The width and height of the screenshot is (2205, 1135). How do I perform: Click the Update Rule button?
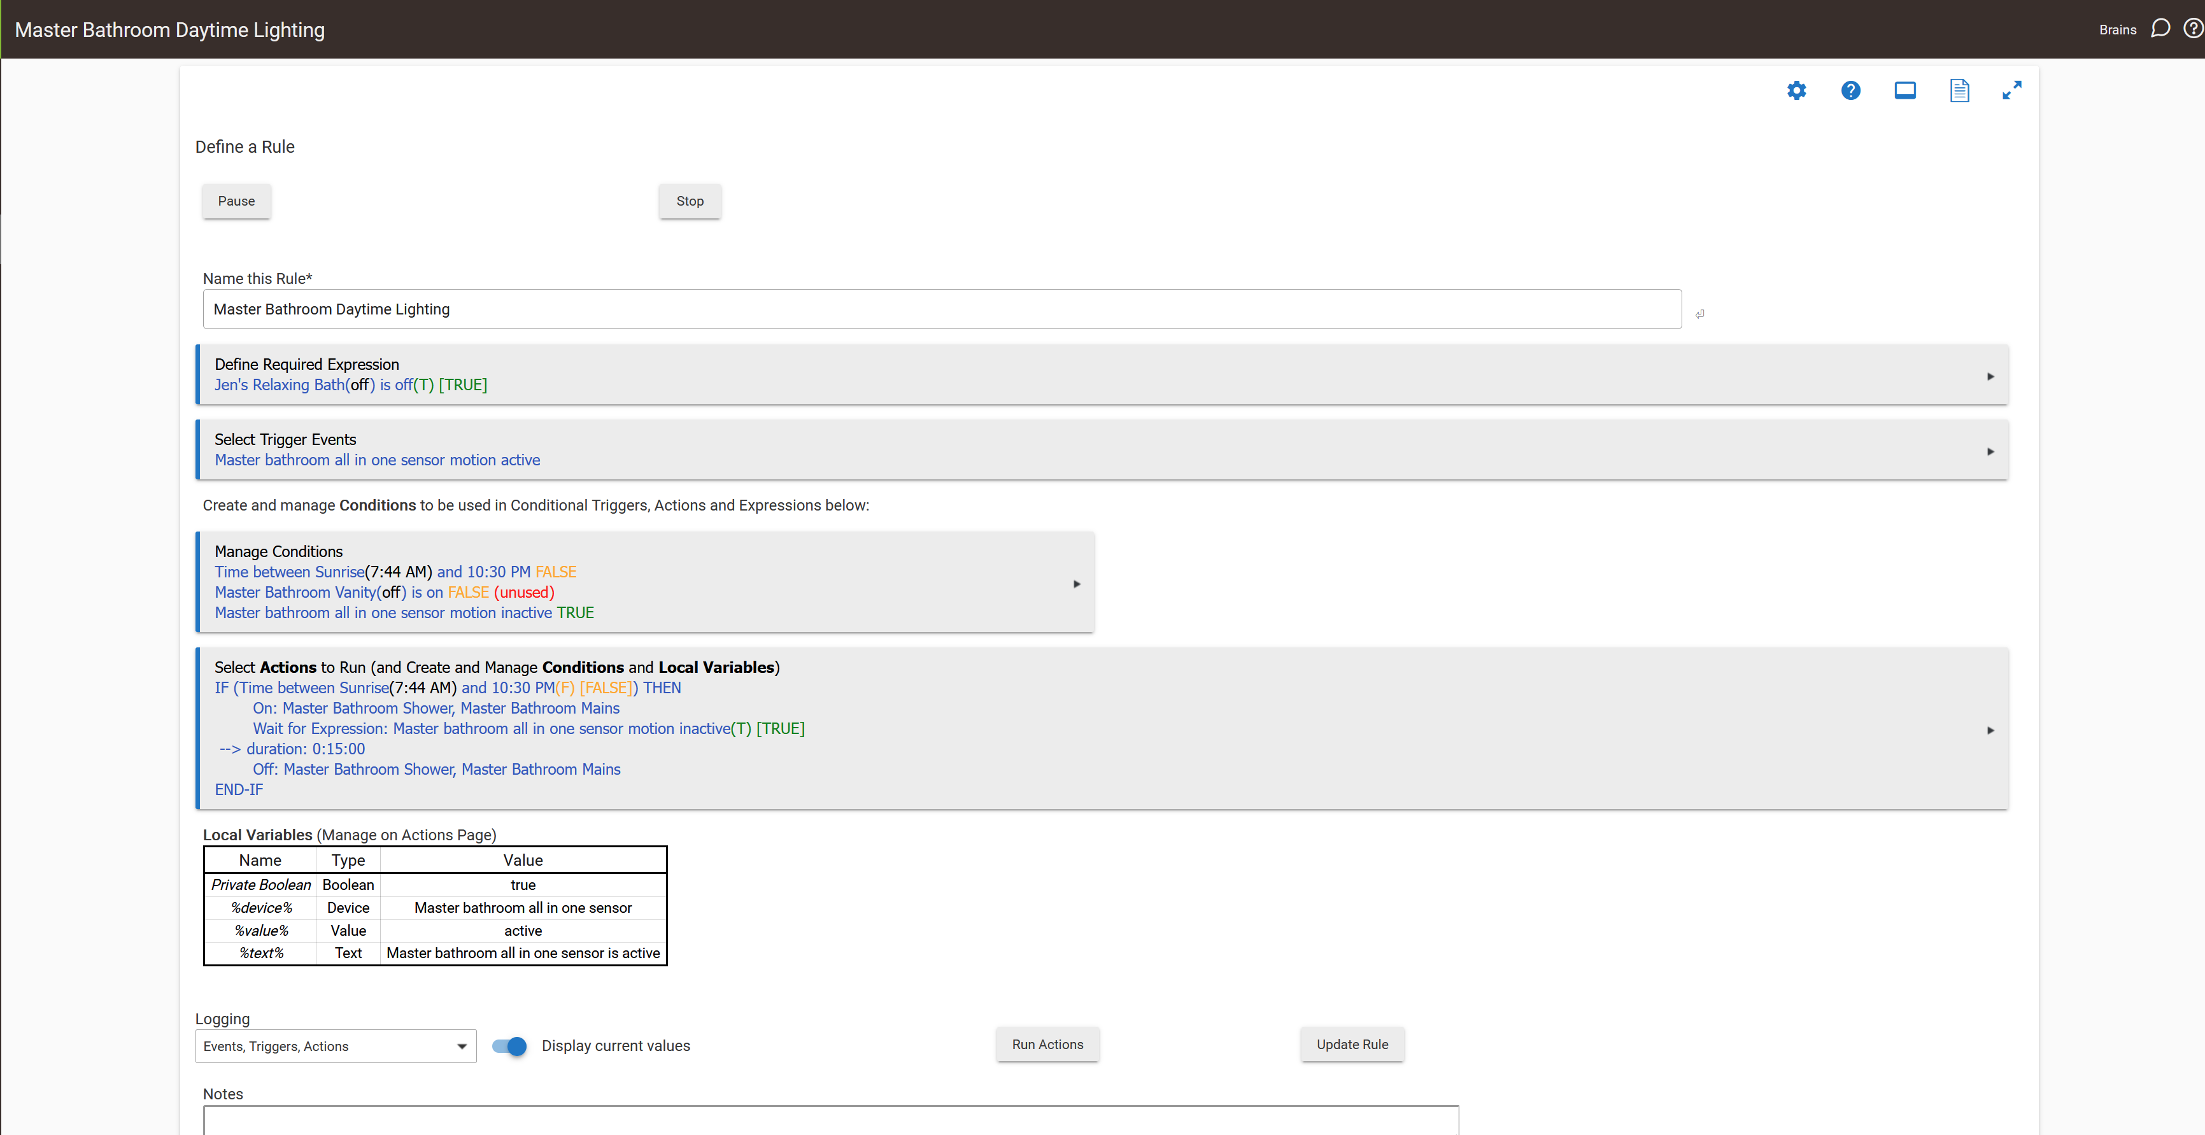1352,1044
